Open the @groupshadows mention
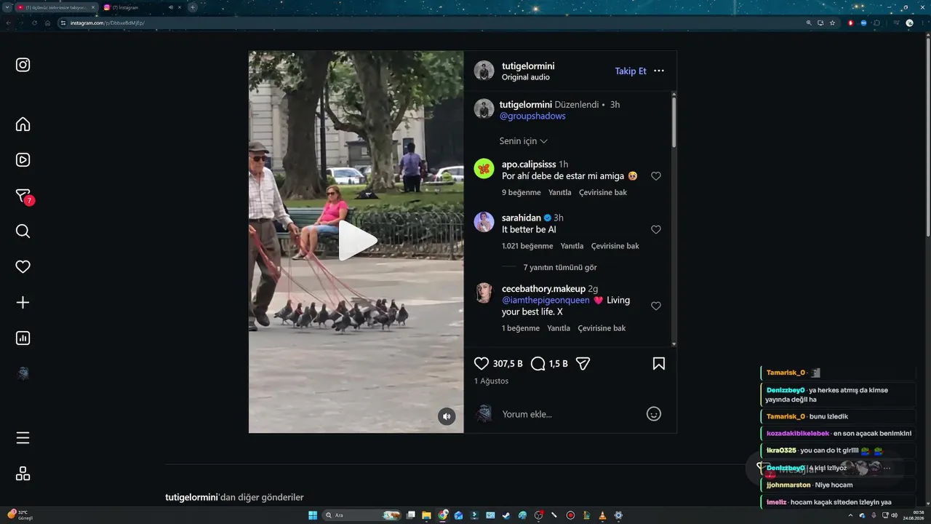The height and width of the screenshot is (524, 931). click(532, 116)
